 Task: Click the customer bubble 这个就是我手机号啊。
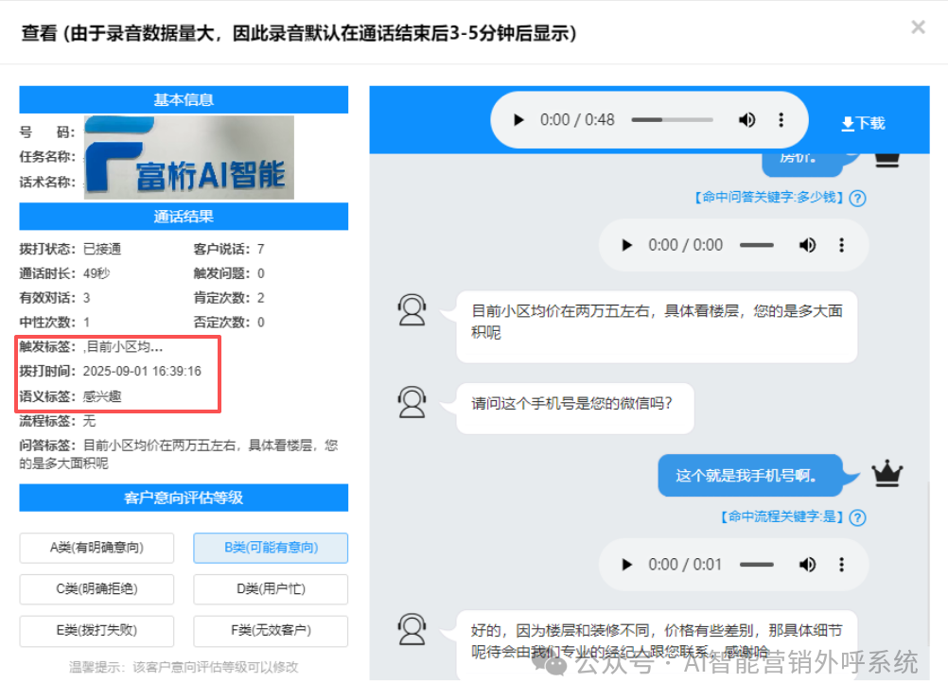[x=750, y=476]
